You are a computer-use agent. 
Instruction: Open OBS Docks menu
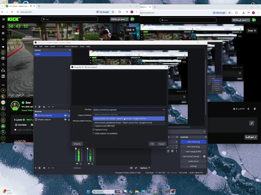[x=52, y=46]
